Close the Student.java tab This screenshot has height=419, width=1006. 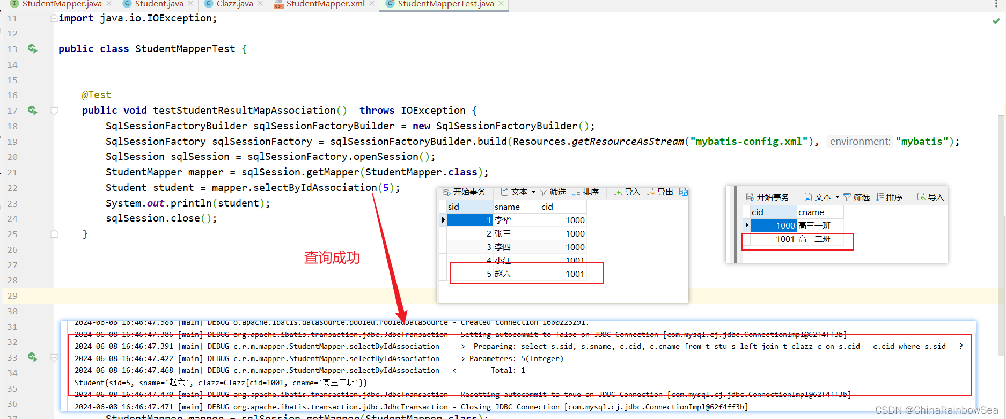190,4
